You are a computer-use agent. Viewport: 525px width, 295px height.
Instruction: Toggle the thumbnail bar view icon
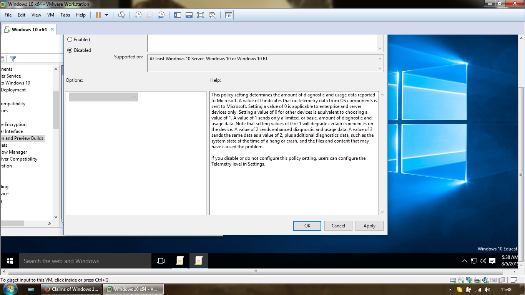[189, 15]
